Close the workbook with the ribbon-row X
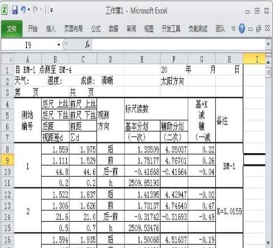The image size is (273, 248). pos(267,29)
